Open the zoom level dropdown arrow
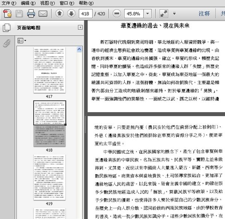This screenshot has width=225, height=219. tap(147, 13)
